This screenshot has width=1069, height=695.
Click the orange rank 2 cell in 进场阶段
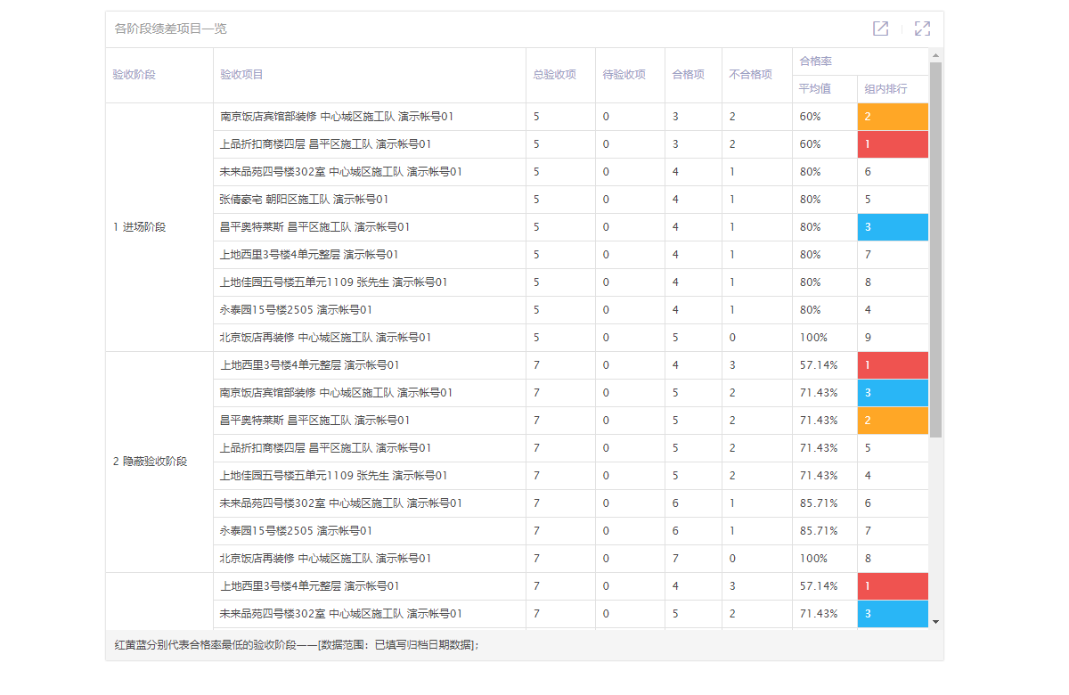pyautogui.click(x=893, y=117)
